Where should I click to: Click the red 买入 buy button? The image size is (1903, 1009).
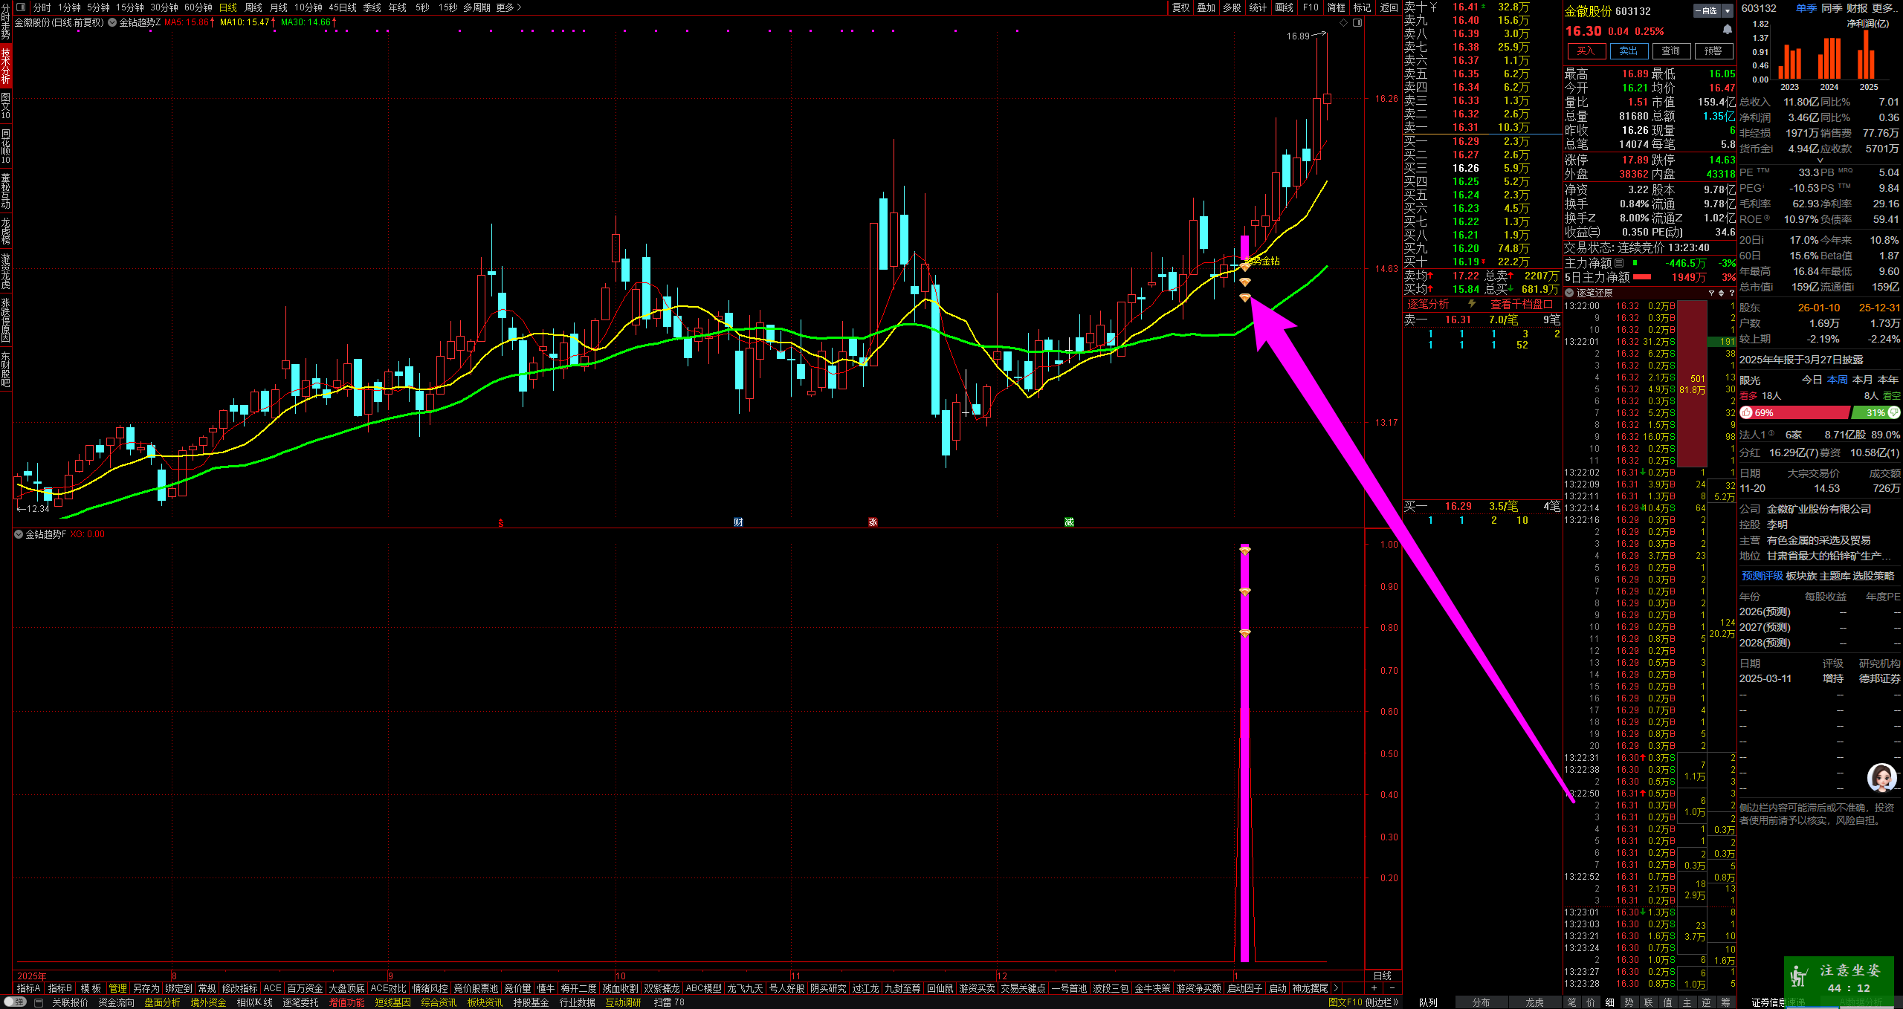[1586, 51]
